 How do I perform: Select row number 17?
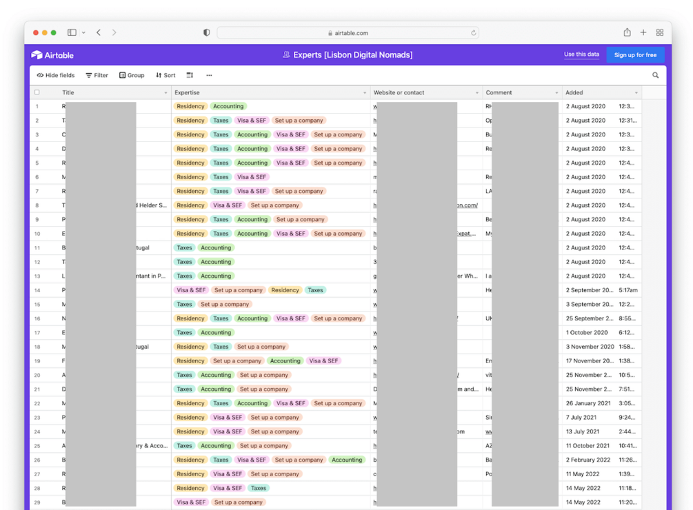37,332
